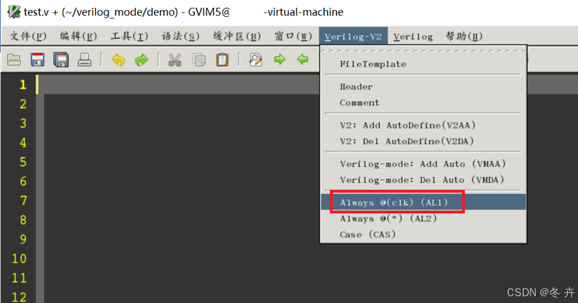The image size is (578, 303).
Task: Choose Comment menu entry
Action: click(x=423, y=103)
